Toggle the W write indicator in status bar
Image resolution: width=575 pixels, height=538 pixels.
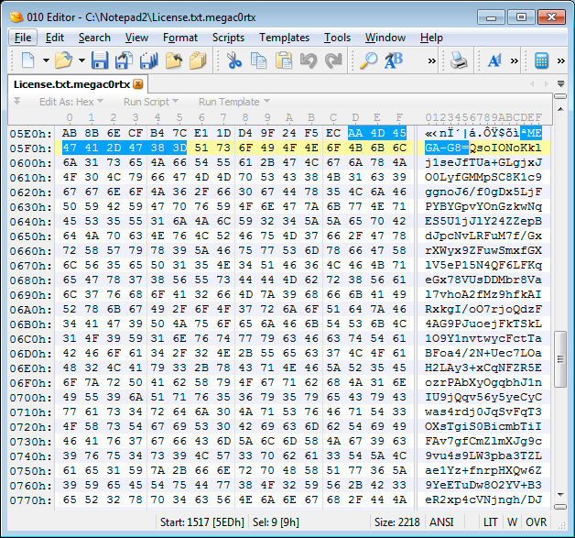pos(512,522)
